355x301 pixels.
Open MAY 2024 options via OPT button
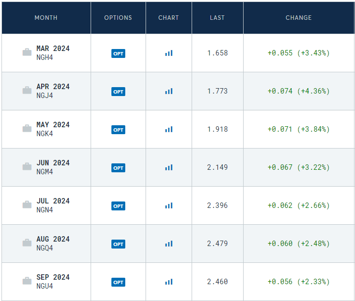[118, 130]
